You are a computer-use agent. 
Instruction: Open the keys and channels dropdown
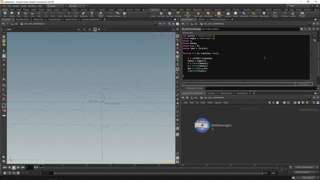click(x=305, y=167)
